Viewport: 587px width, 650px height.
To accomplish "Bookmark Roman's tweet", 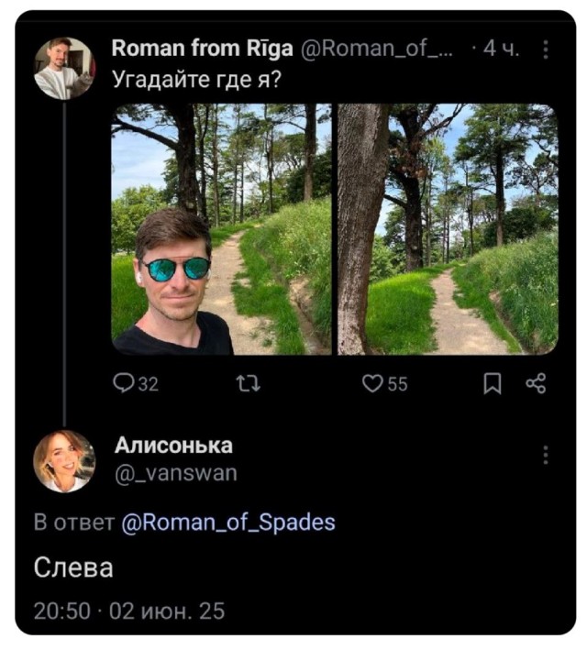I will (x=493, y=385).
